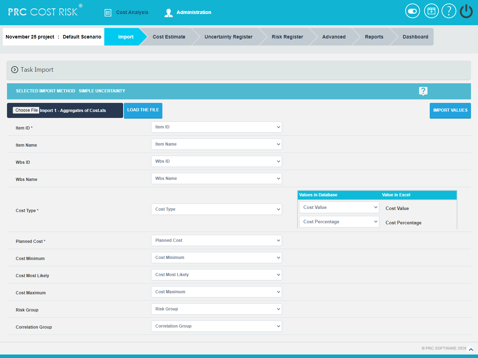Click the scroll-to-top chevron in footer
Viewport: 478px width, 358px height.
(471, 349)
